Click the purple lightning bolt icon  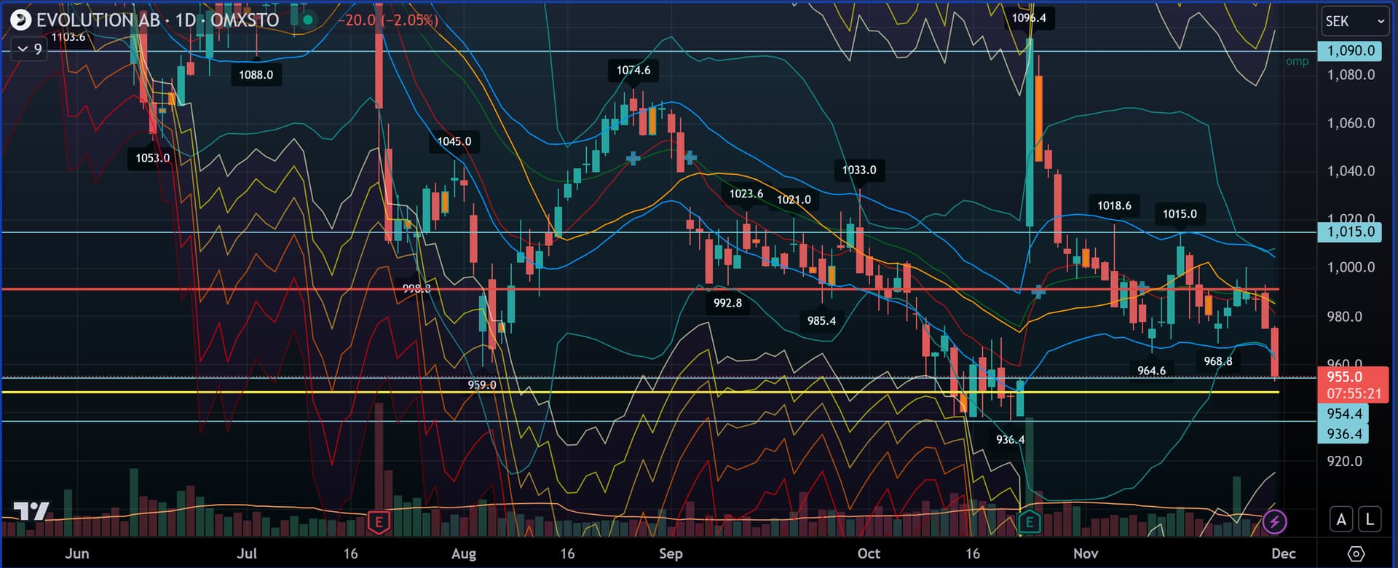pyautogui.click(x=1273, y=521)
